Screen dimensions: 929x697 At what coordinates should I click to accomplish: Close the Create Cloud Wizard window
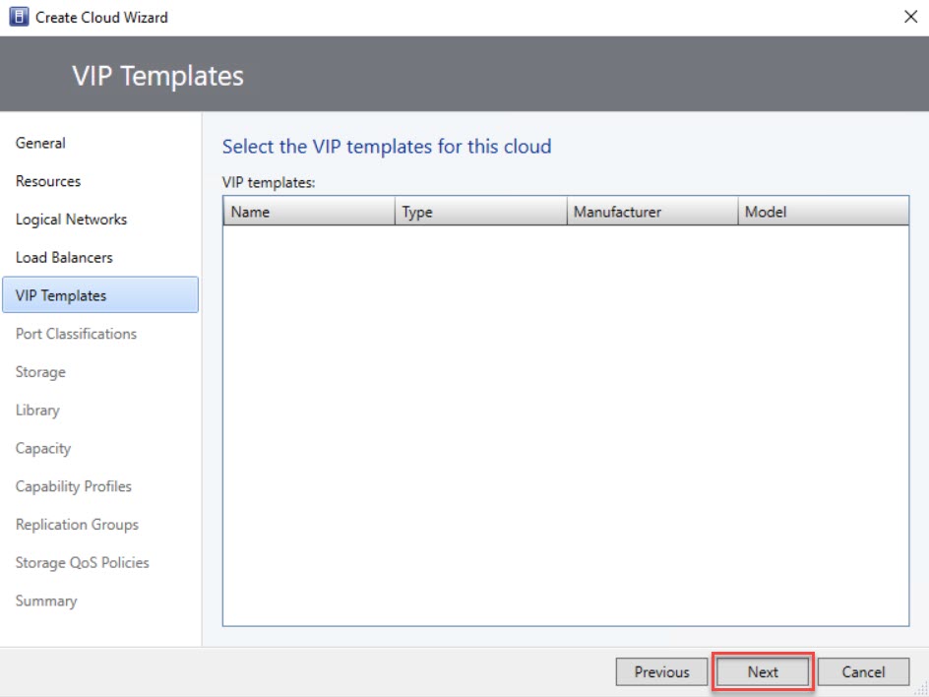click(x=910, y=17)
